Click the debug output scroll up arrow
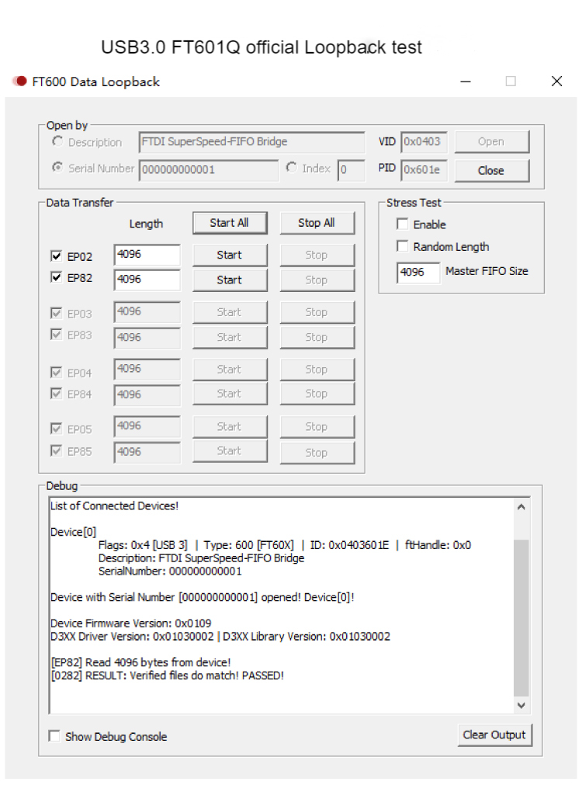582x792 pixels. point(521,506)
